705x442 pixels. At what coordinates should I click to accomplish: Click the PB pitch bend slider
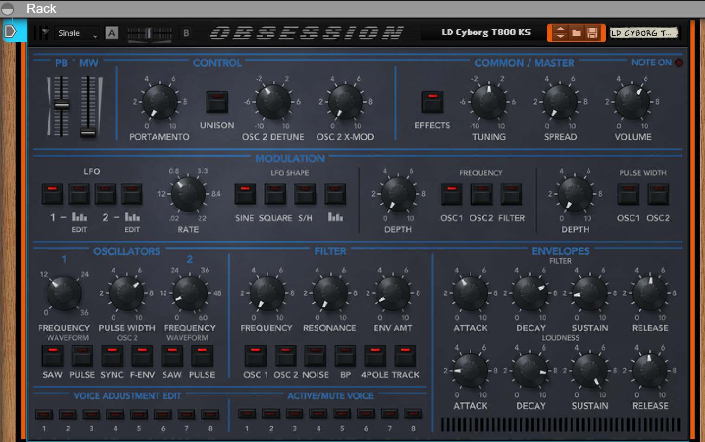tap(61, 107)
